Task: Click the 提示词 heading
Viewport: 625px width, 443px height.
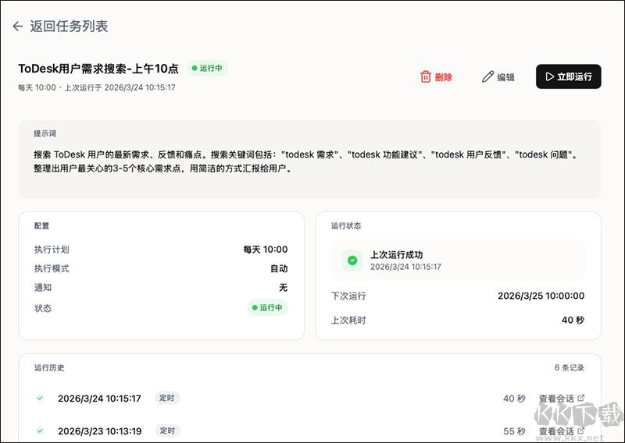Action: (x=45, y=133)
